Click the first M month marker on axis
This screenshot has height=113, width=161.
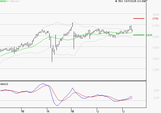pyautogui.click(x=23, y=111)
